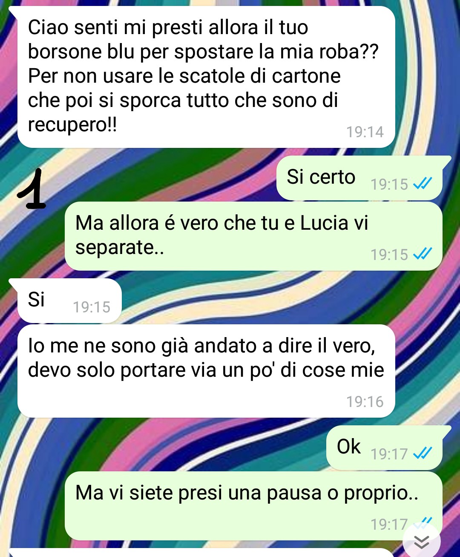The width and height of the screenshot is (460, 557).
Task: Click the 19:14 timestamp on first message
Action: (365, 132)
